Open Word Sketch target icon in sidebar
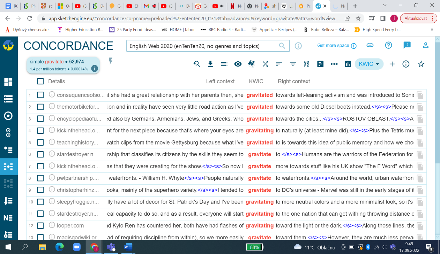The width and height of the screenshot is (440, 254). tap(8, 116)
